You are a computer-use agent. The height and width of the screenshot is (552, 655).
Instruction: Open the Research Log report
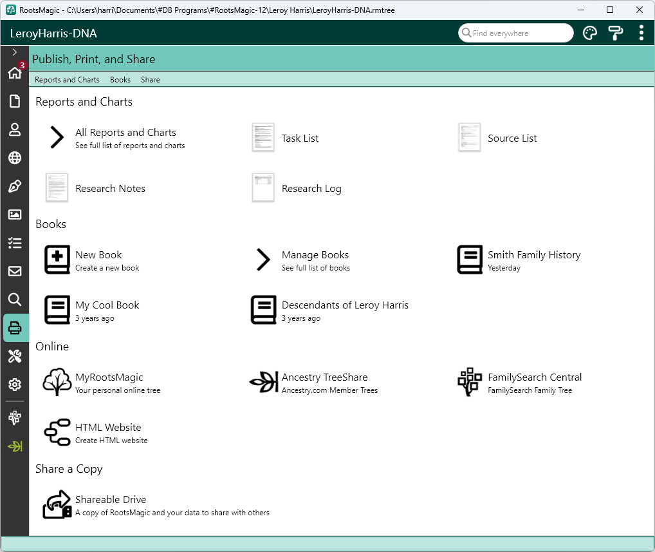coord(311,189)
